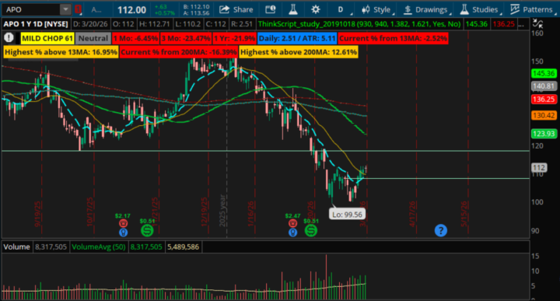This screenshot has height=301, width=560.
Task: Click Highest % above 13MA: 16.95% label
Action: tap(61, 52)
